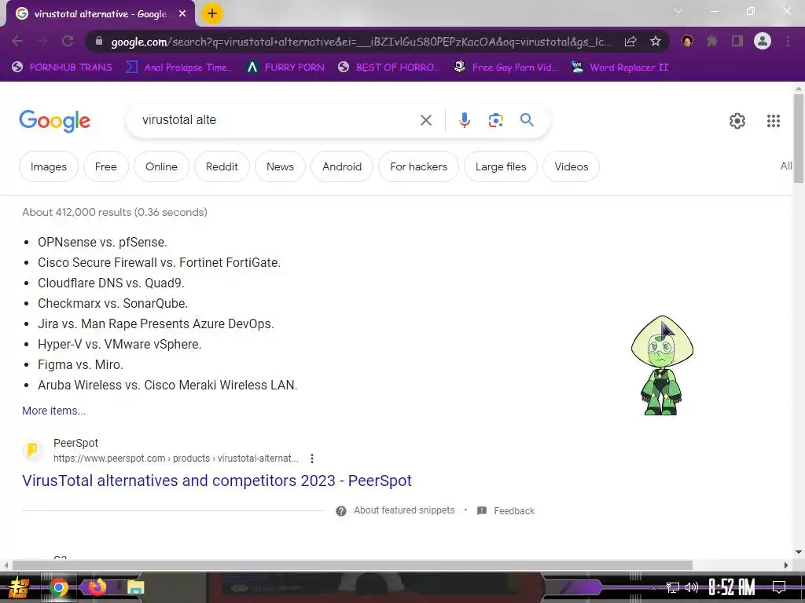Select the For hackers filter chip

(x=418, y=166)
